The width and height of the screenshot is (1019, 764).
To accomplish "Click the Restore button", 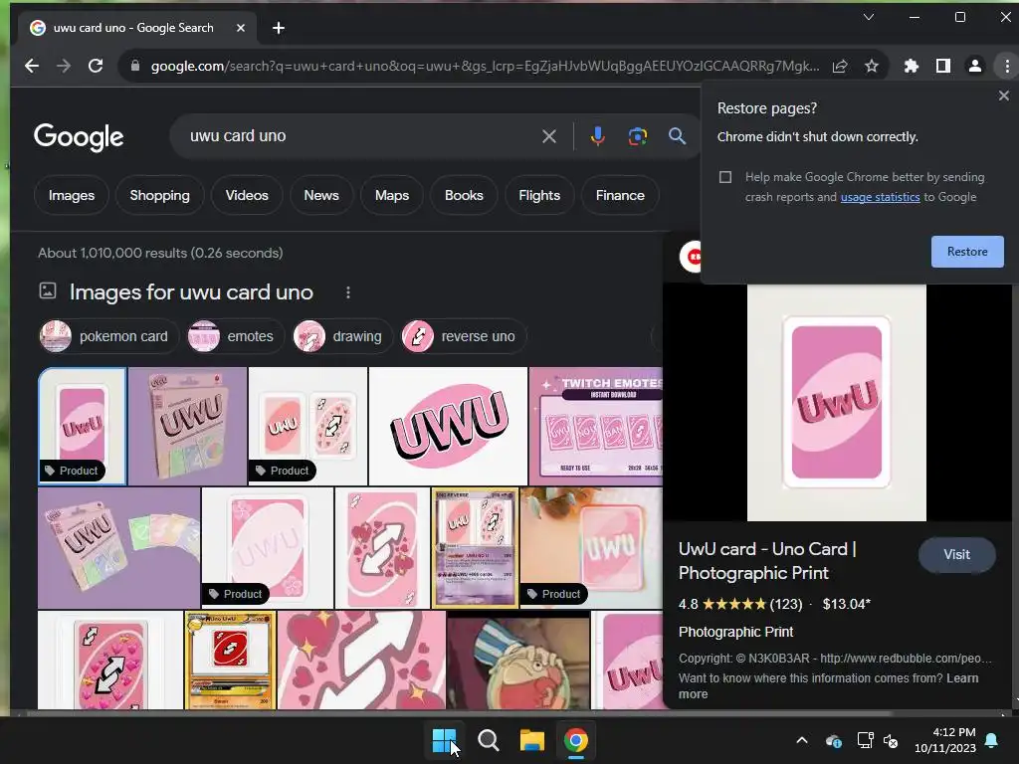I will click(967, 252).
